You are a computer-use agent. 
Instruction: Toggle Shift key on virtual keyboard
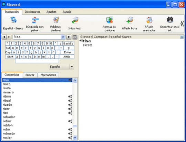click(x=10, y=57)
